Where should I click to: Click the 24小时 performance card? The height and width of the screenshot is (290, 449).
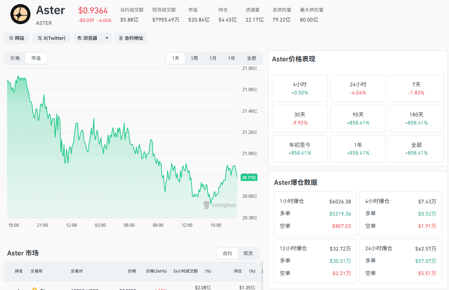(358, 88)
